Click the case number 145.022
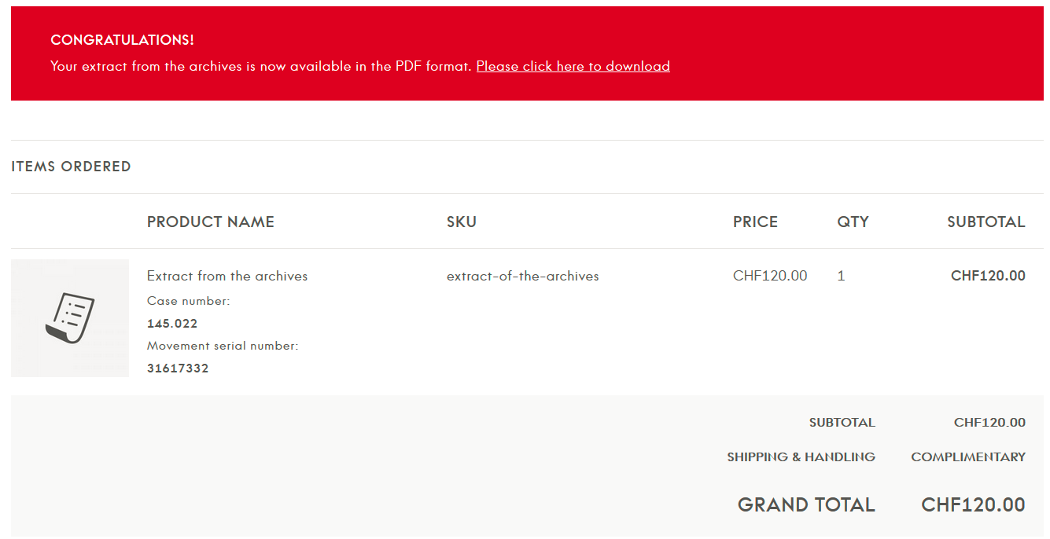 coord(172,324)
